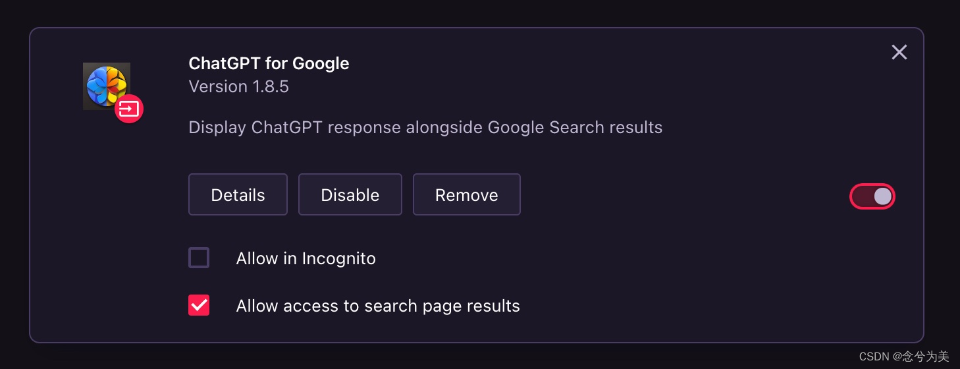Click the 念兮为美 author name
Screen dimensions: 960x369
point(928,356)
